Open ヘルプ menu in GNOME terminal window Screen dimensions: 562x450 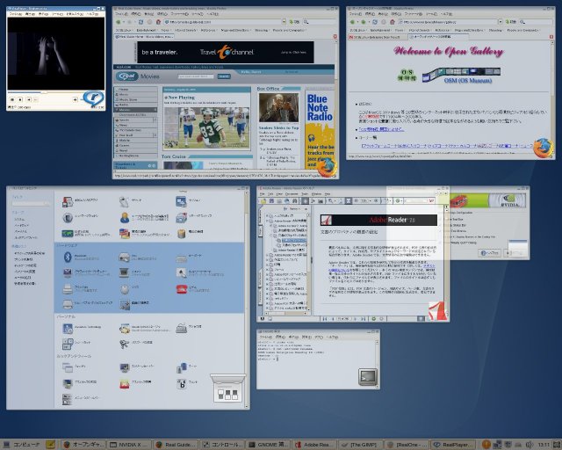click(333, 337)
